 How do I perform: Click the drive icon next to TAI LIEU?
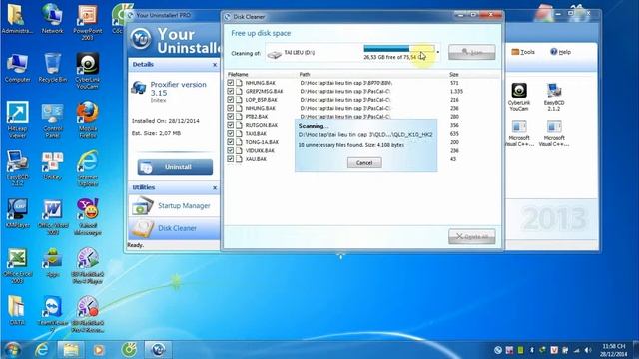(x=275, y=54)
